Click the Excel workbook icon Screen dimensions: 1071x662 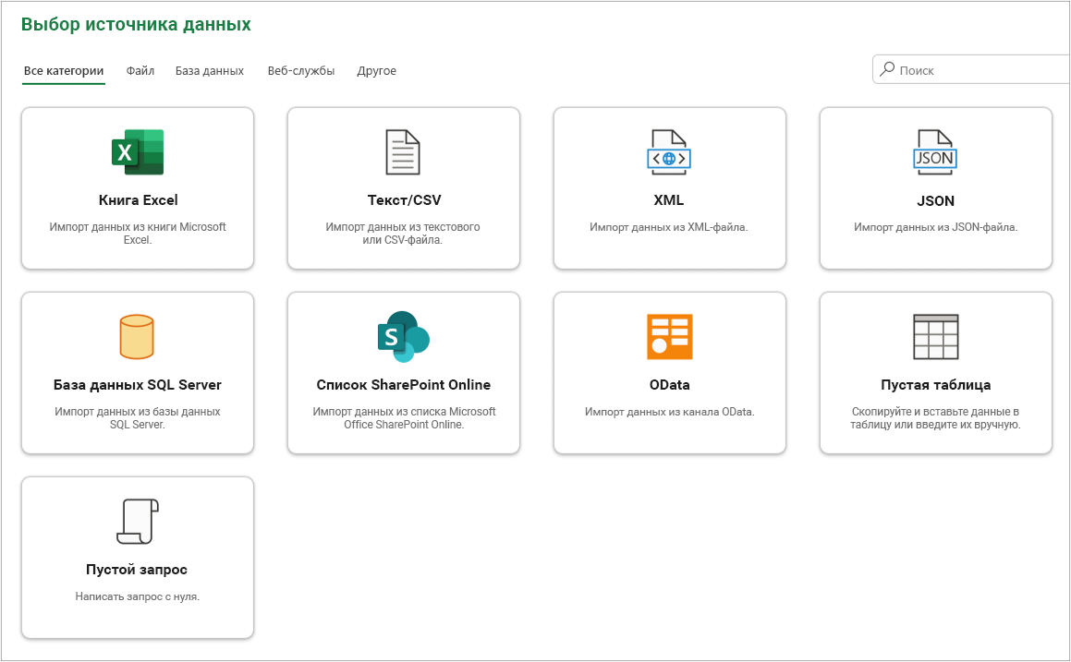click(138, 152)
